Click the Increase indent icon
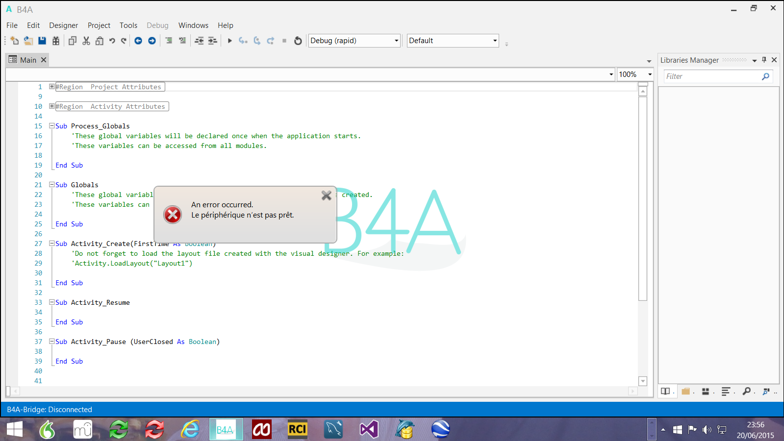The height and width of the screenshot is (441, 784). click(x=213, y=41)
